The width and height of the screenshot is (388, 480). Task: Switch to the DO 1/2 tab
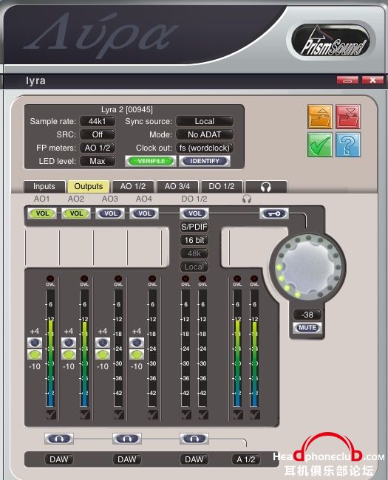[222, 186]
